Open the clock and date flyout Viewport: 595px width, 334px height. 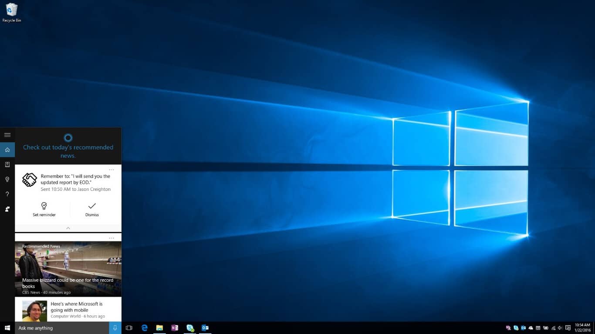pos(582,327)
